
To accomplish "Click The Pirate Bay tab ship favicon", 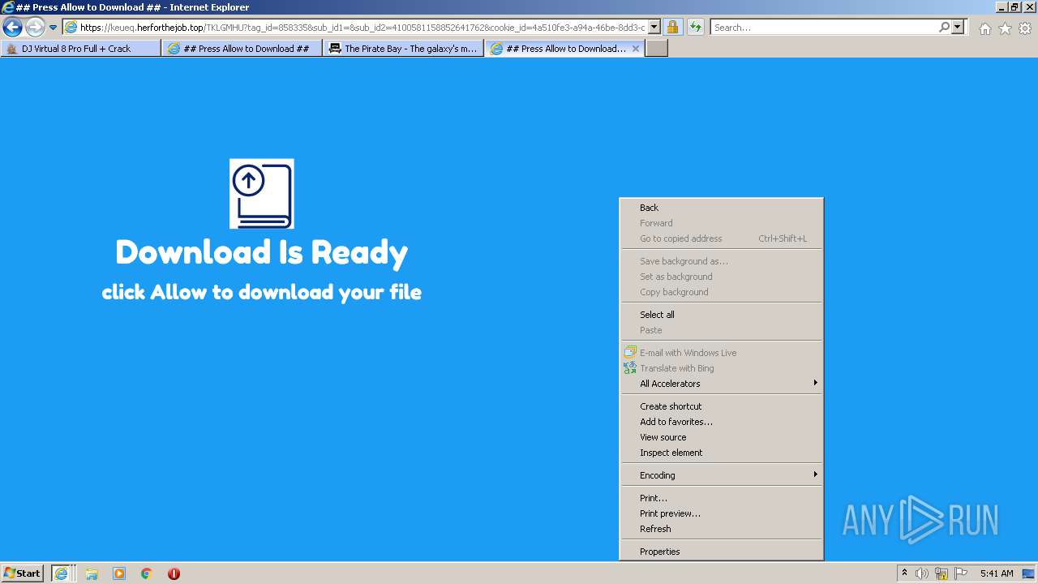I will click(335, 49).
